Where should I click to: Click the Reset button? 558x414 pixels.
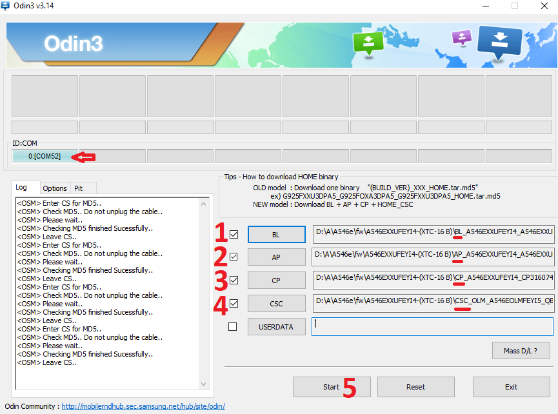coord(415,387)
